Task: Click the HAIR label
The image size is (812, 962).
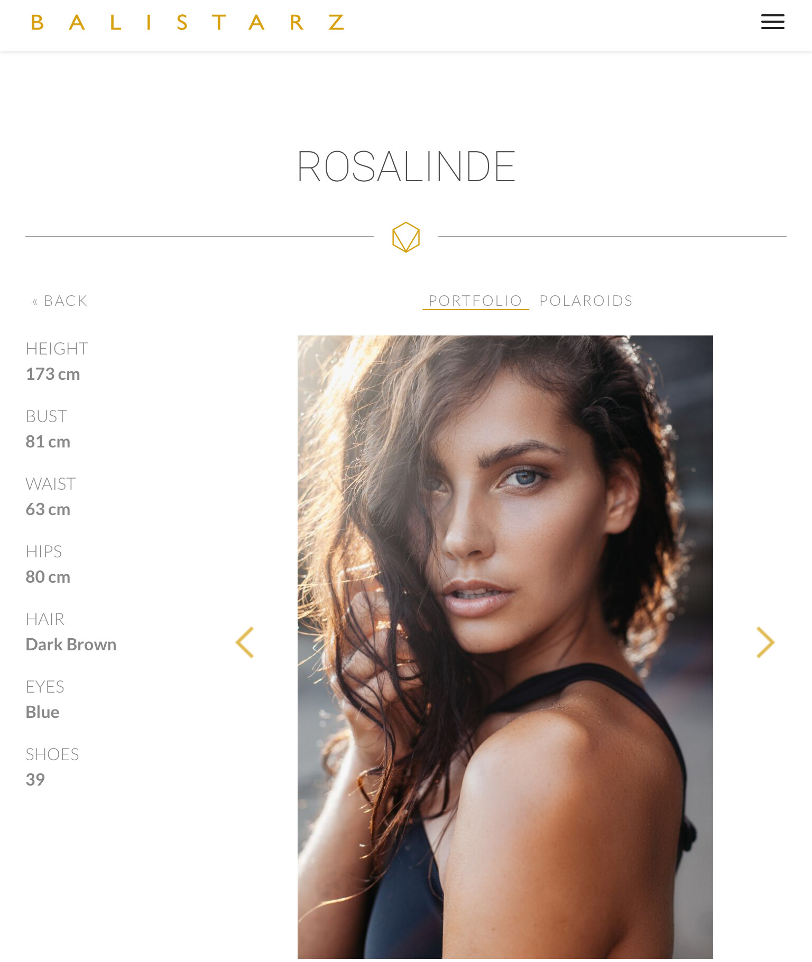Action: tap(45, 619)
